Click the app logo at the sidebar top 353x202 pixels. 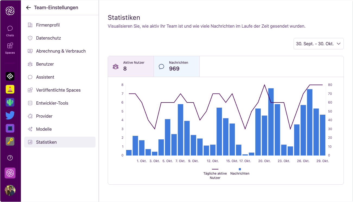point(10,10)
